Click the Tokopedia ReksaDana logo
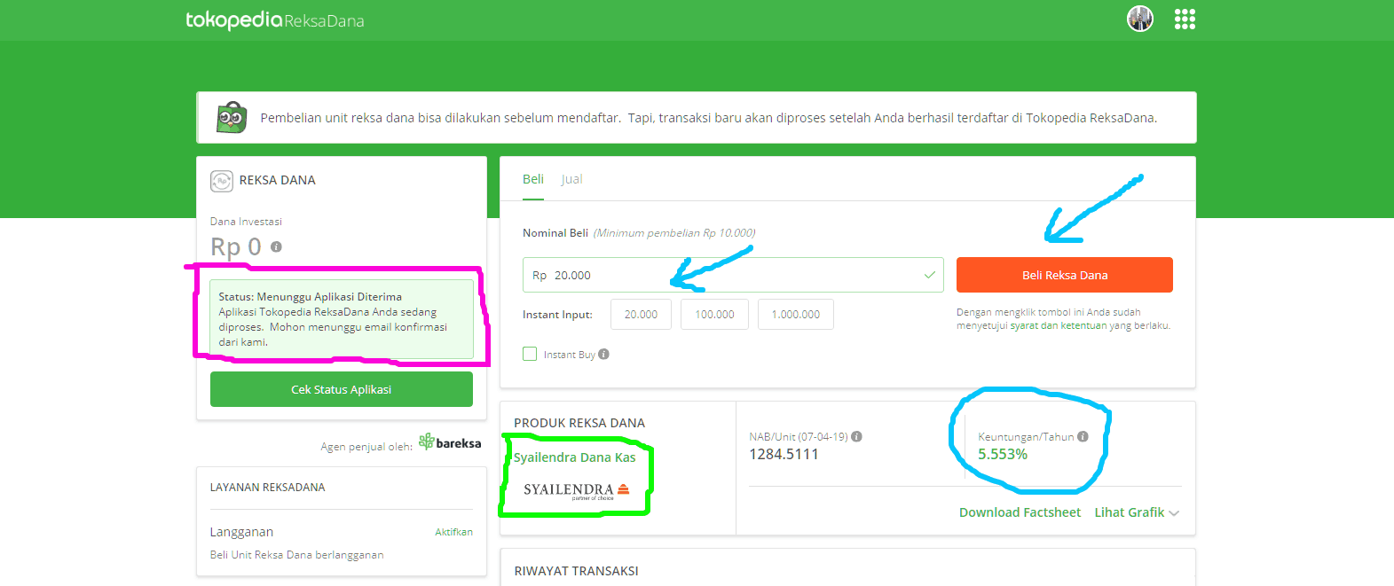The height and width of the screenshot is (586, 1394). coord(274,20)
